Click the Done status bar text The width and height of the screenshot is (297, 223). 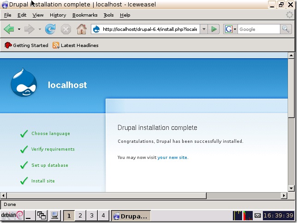pos(10,205)
